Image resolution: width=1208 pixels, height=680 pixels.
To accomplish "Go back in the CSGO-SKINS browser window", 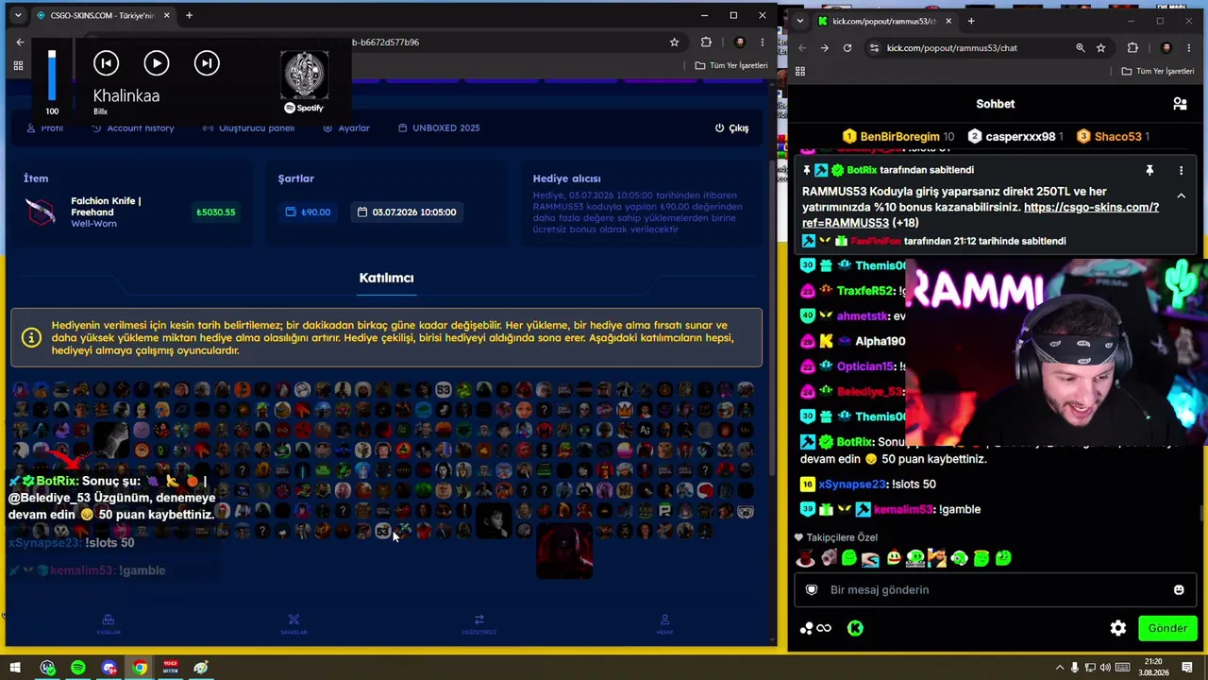I will click(20, 42).
